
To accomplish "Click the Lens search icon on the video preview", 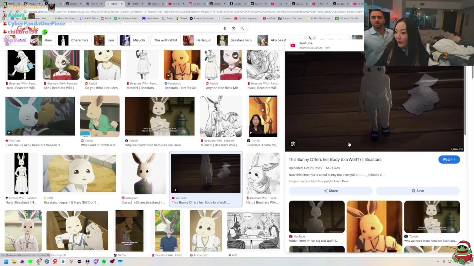I will click(293, 144).
